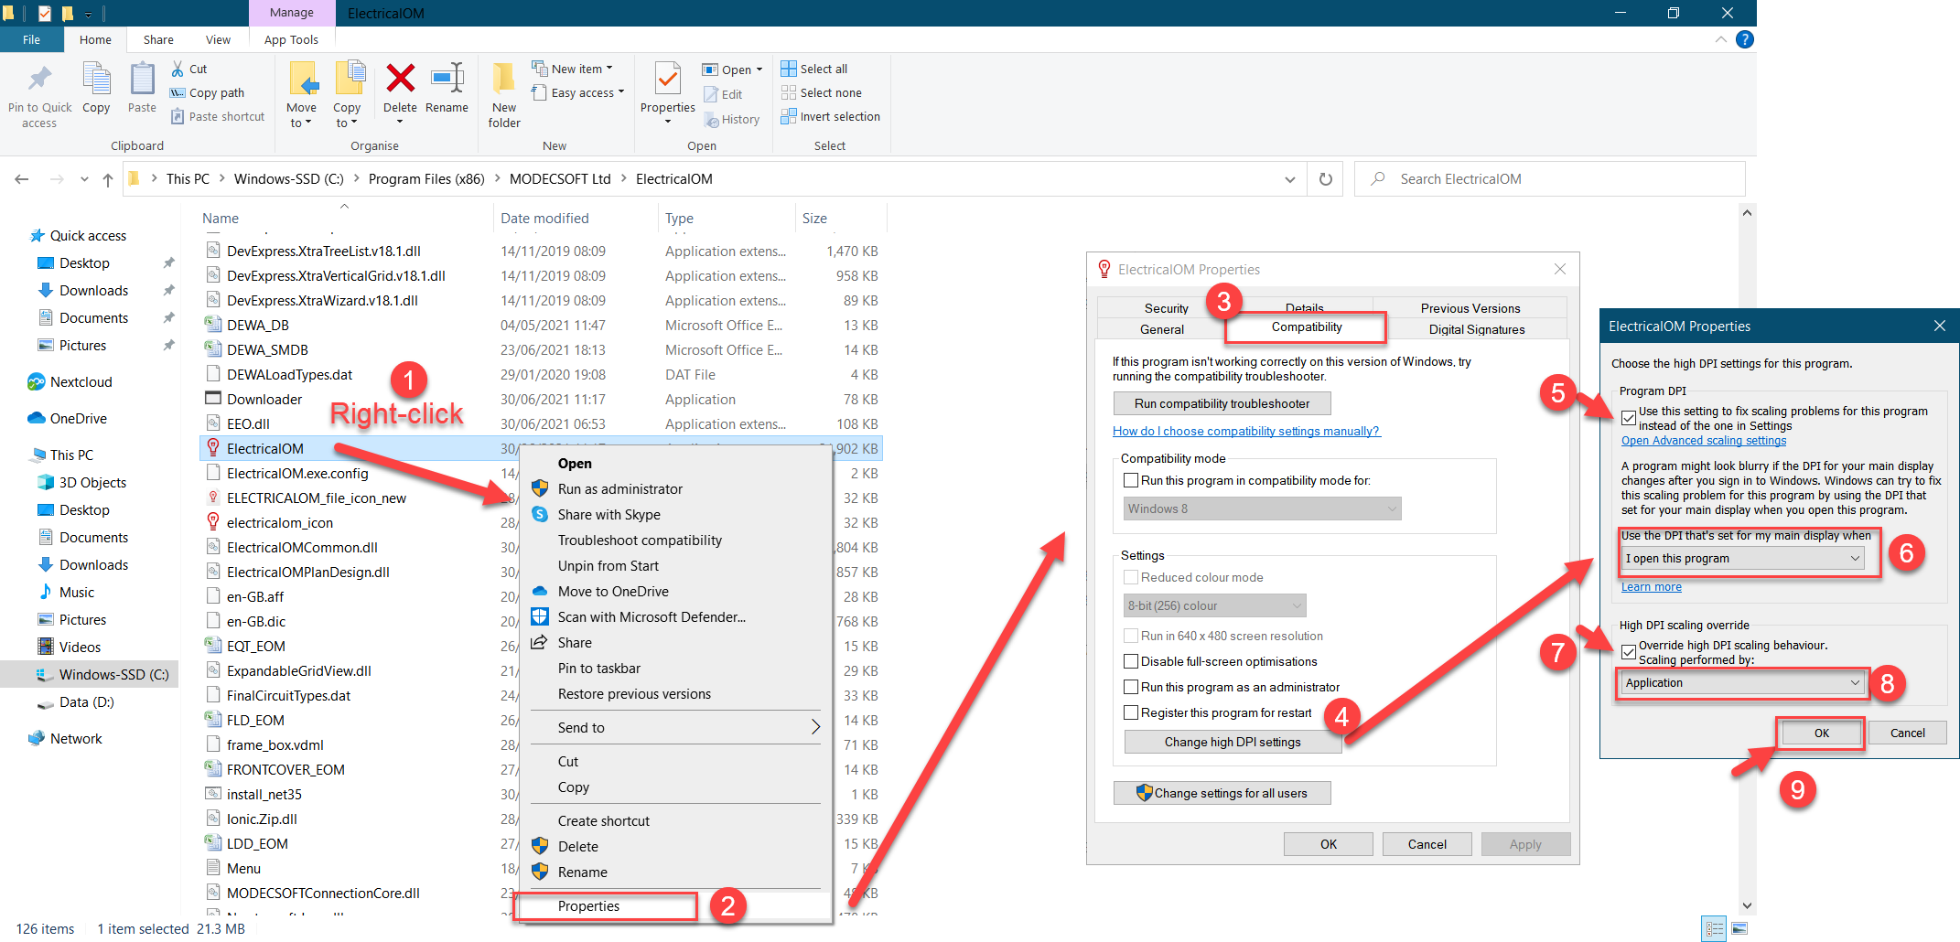Click OK in the high DPI dialog
Image resolution: width=1960 pixels, height=942 pixels.
coord(1821,733)
